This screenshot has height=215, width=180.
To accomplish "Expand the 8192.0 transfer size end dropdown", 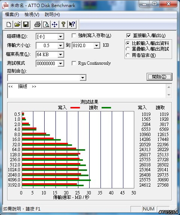I will (97, 45).
